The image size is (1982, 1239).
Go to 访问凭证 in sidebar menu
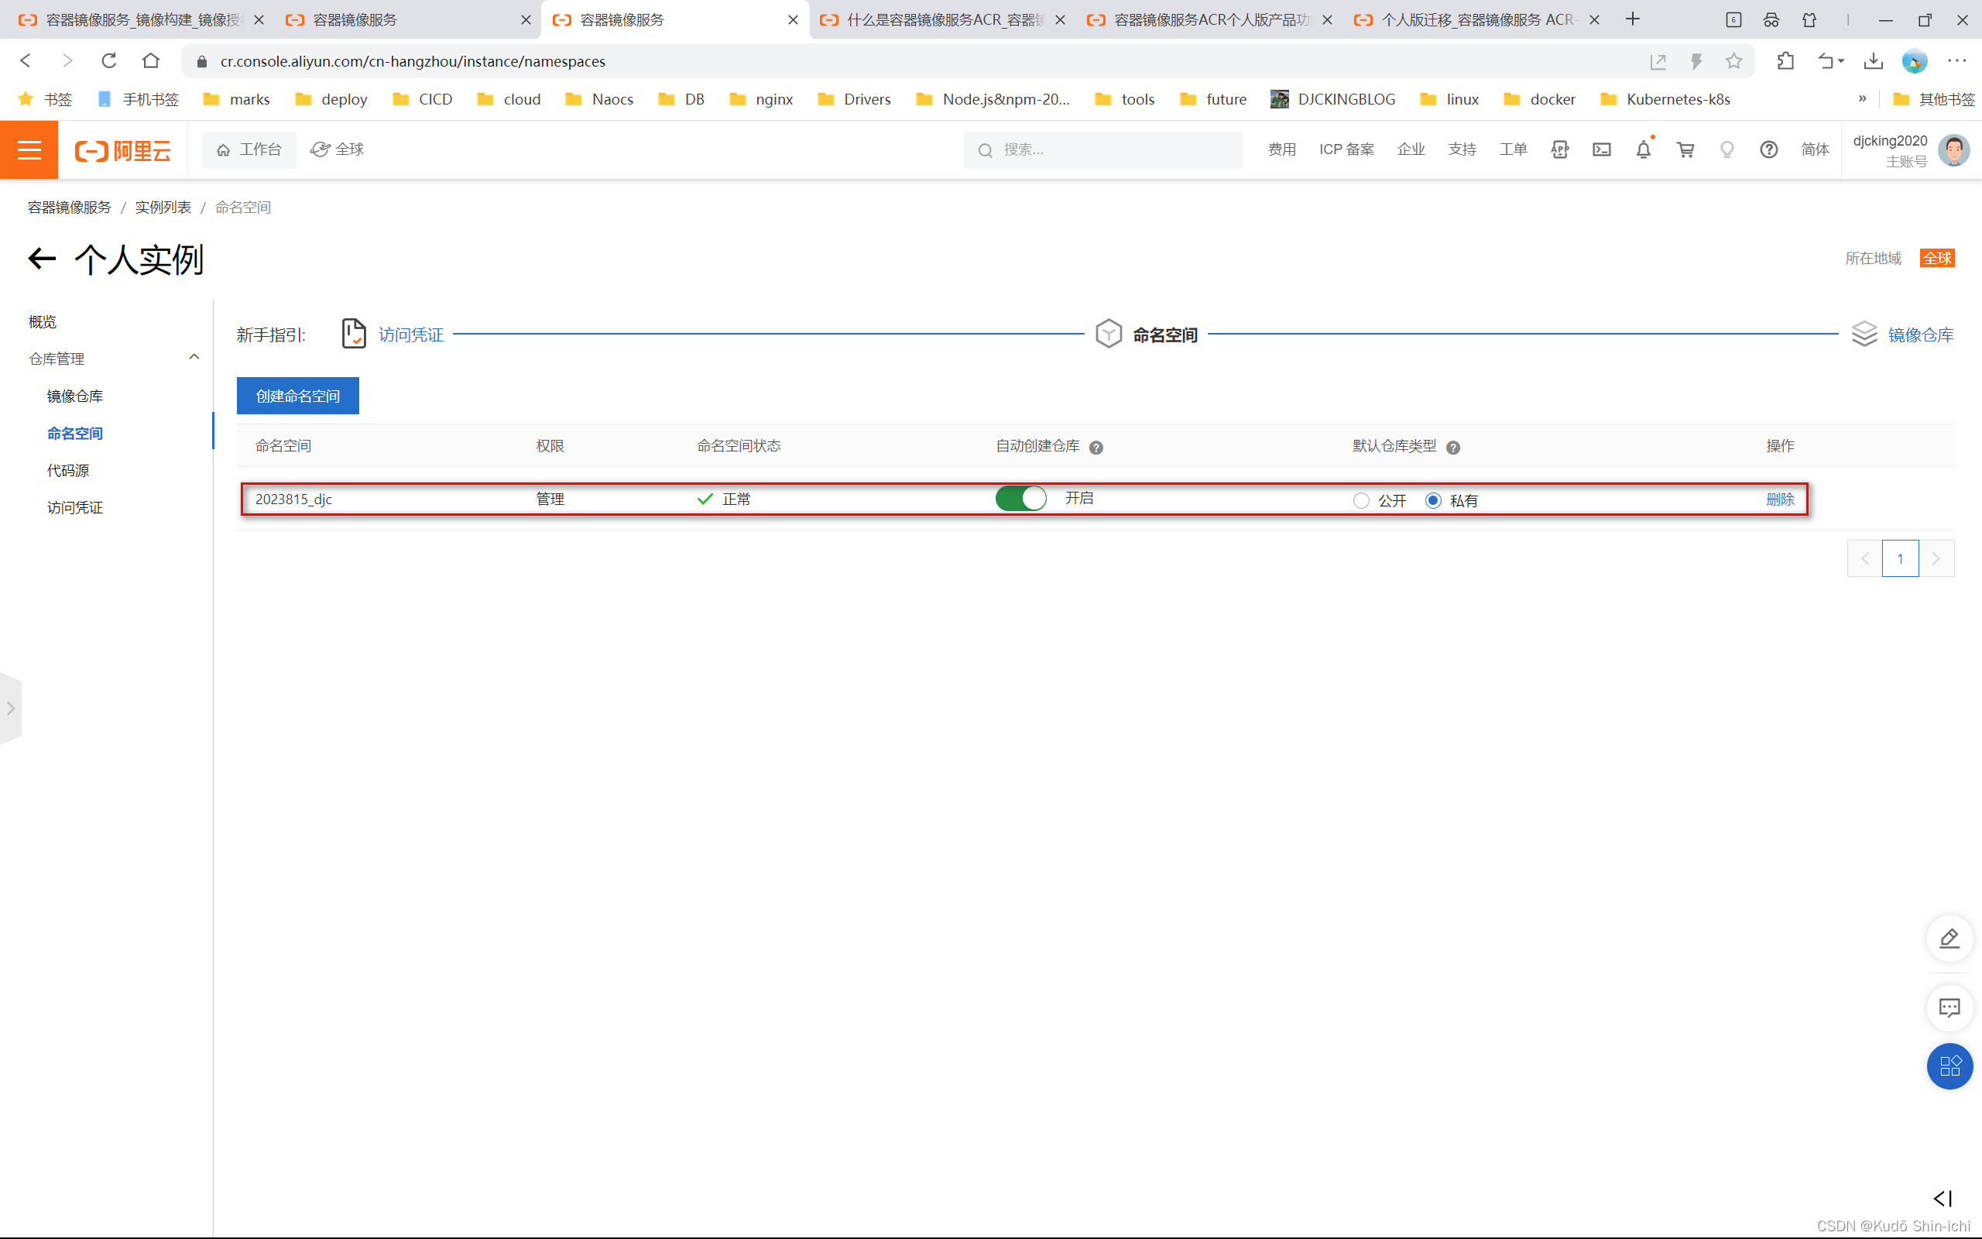click(74, 507)
